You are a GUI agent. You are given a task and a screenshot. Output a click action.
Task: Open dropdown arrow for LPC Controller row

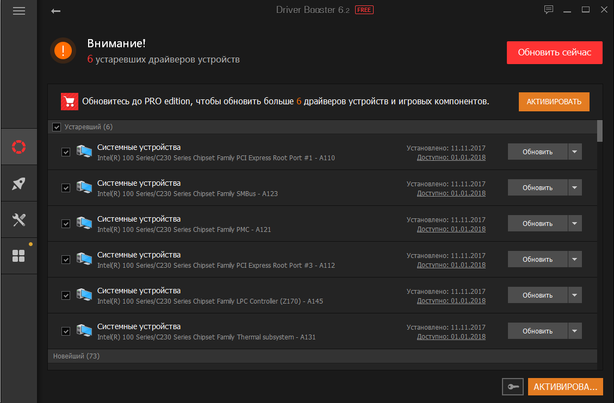[x=574, y=295]
